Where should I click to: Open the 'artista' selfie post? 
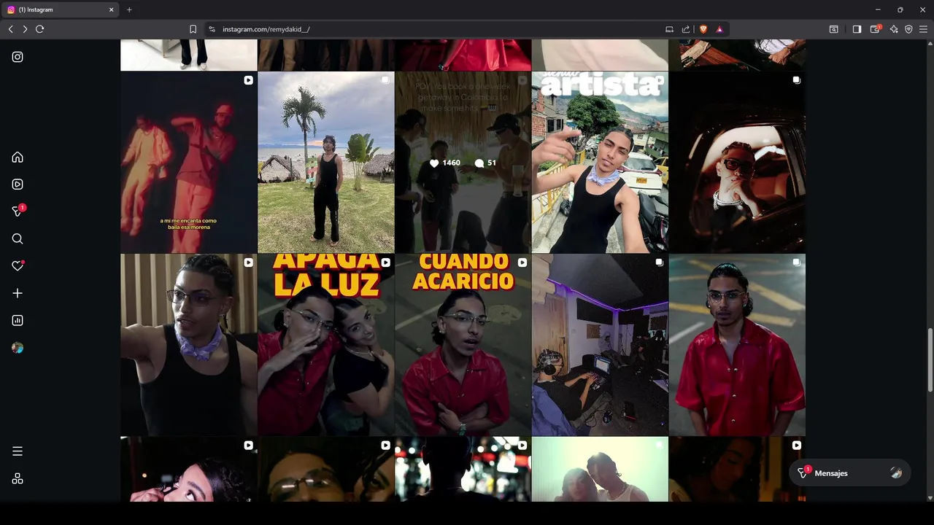(600, 162)
